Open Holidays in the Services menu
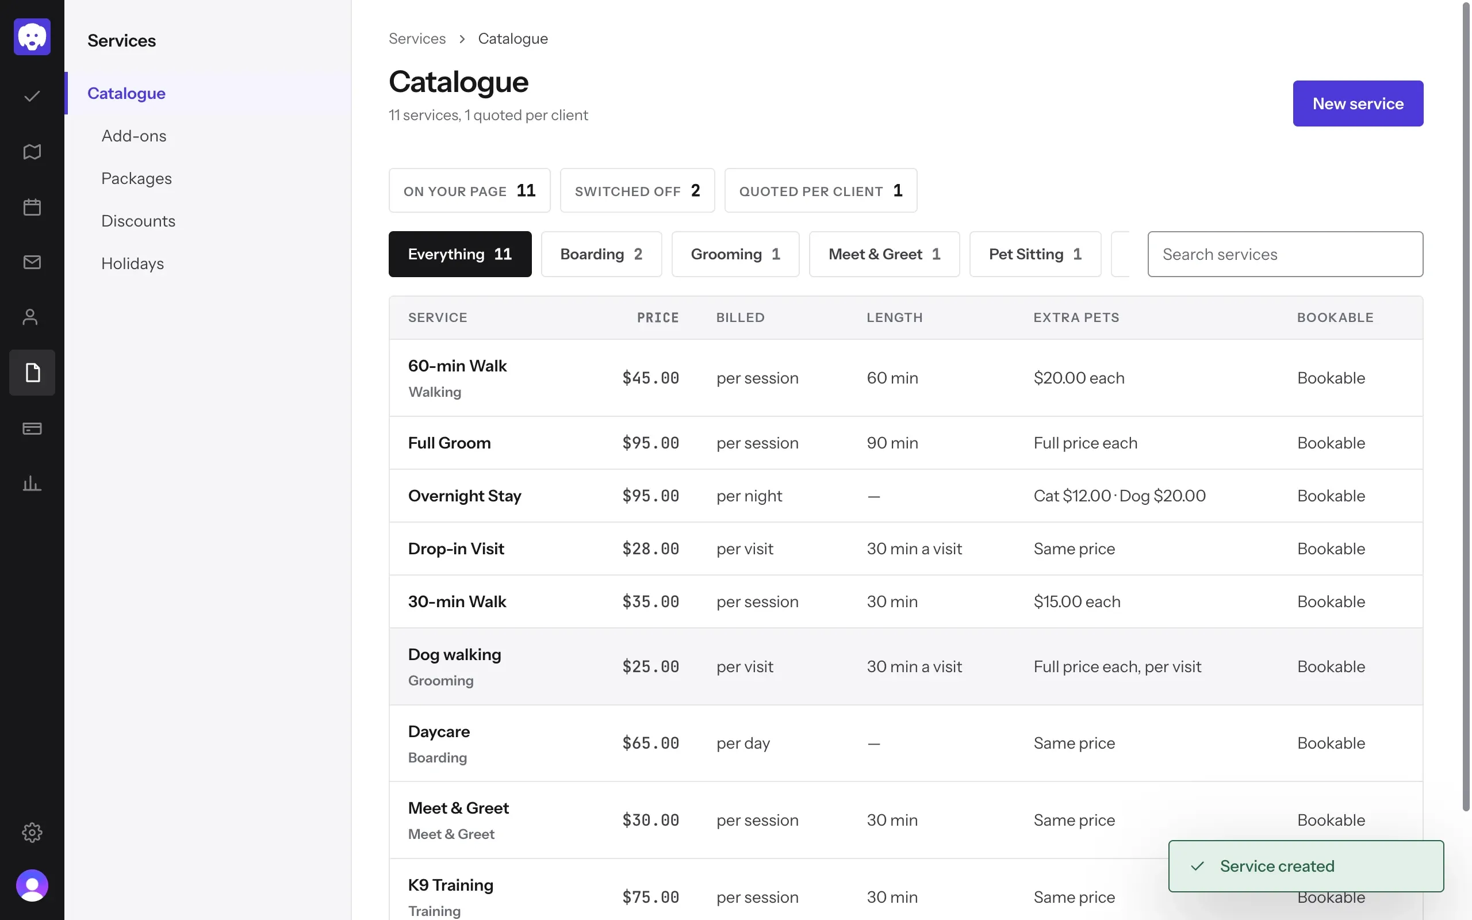Viewport: 1472px width, 920px height. click(x=133, y=263)
